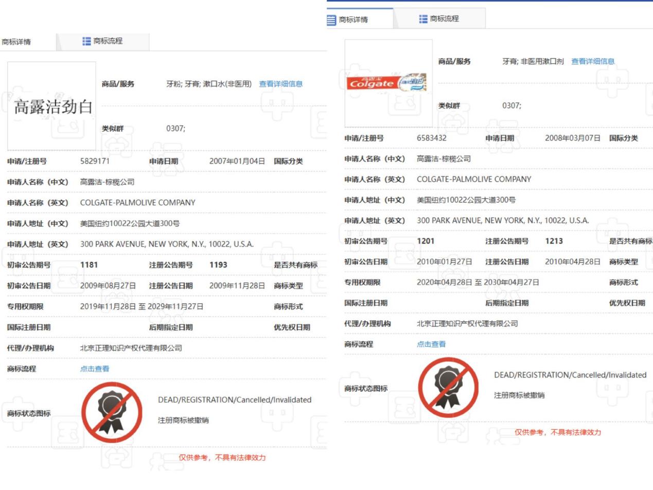Select date 2009年08月27日
Image resolution: width=653 pixels, height=490 pixels.
108,286
